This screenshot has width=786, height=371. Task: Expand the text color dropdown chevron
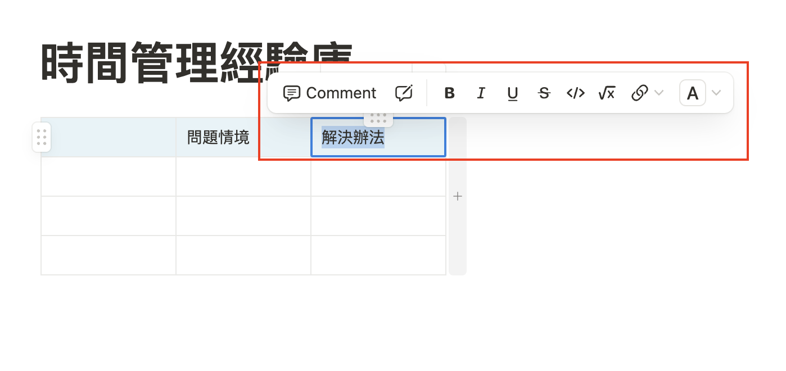716,93
